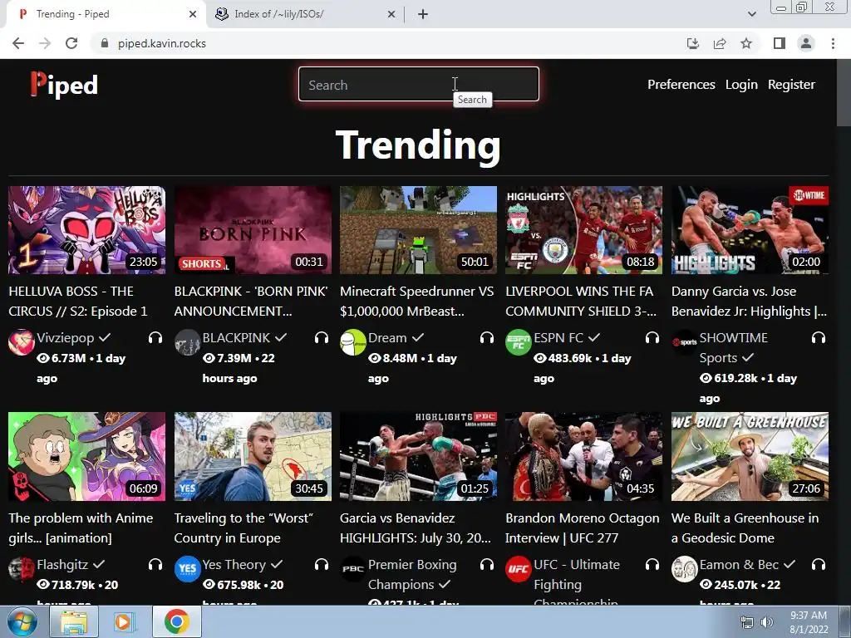Open Dream channel avatar
851x638 pixels.
pos(352,342)
